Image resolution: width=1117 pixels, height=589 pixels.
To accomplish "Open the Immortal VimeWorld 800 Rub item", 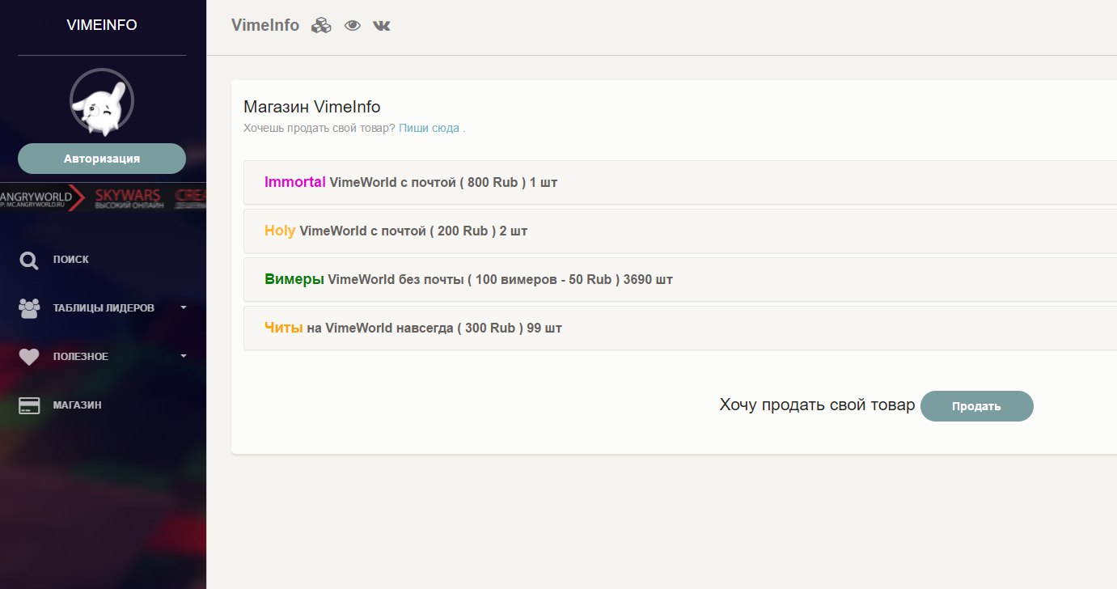I will point(680,183).
